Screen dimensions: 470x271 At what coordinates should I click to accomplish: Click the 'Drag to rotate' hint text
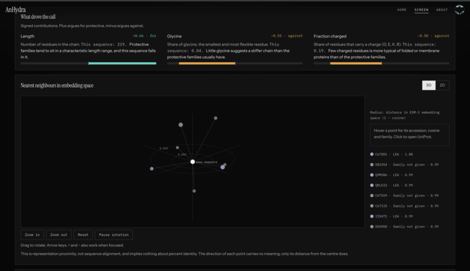[x=72, y=245]
